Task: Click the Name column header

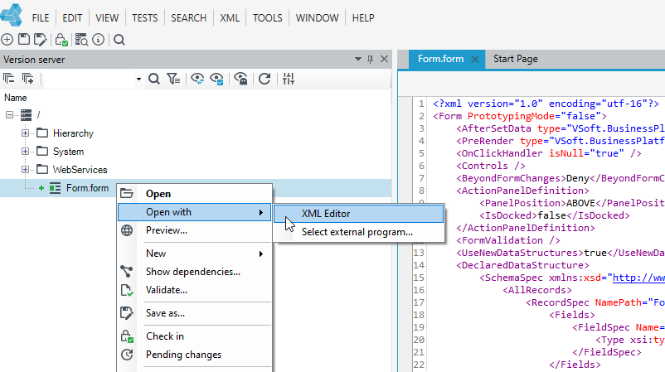Action: (x=16, y=98)
